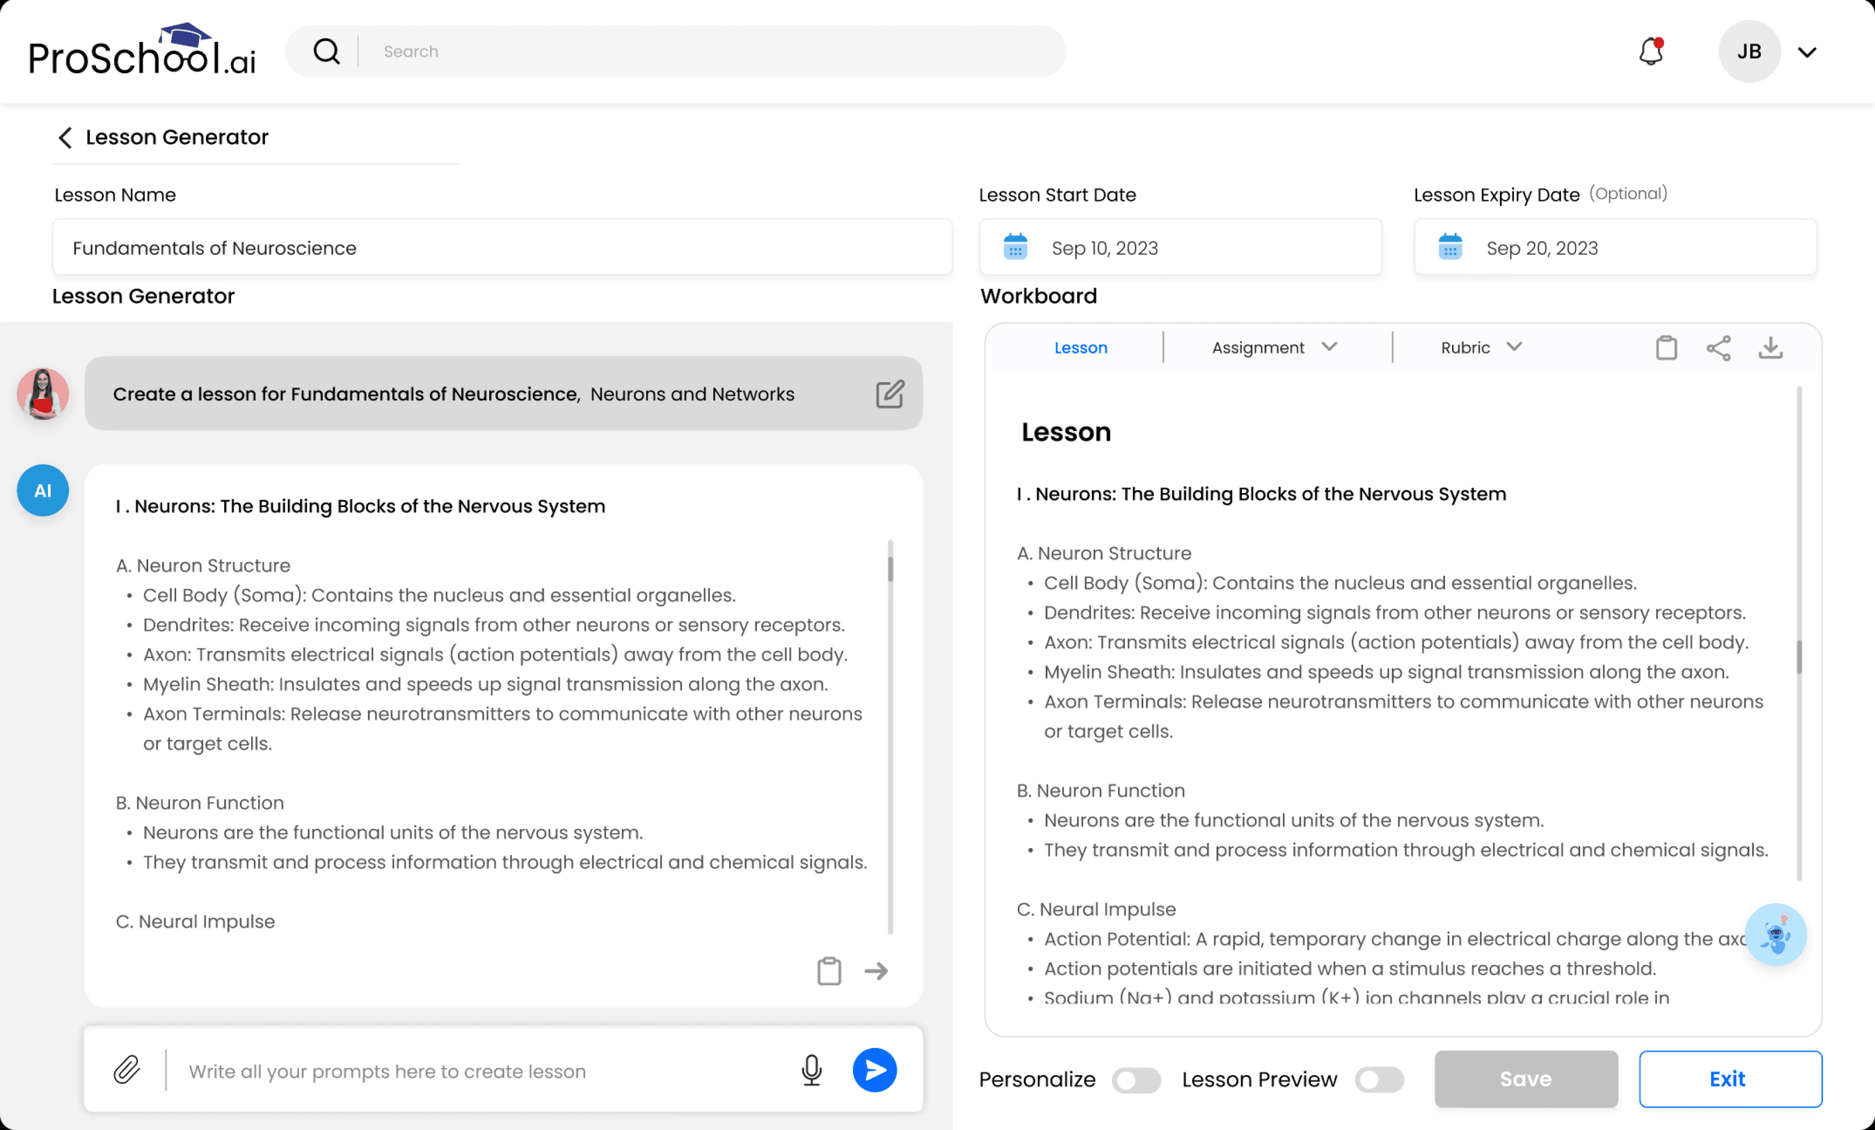Click the Lesson Start Date field
This screenshot has width=1875, height=1130.
coord(1179,248)
